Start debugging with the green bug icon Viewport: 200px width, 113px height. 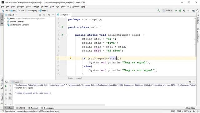tap(180, 10)
